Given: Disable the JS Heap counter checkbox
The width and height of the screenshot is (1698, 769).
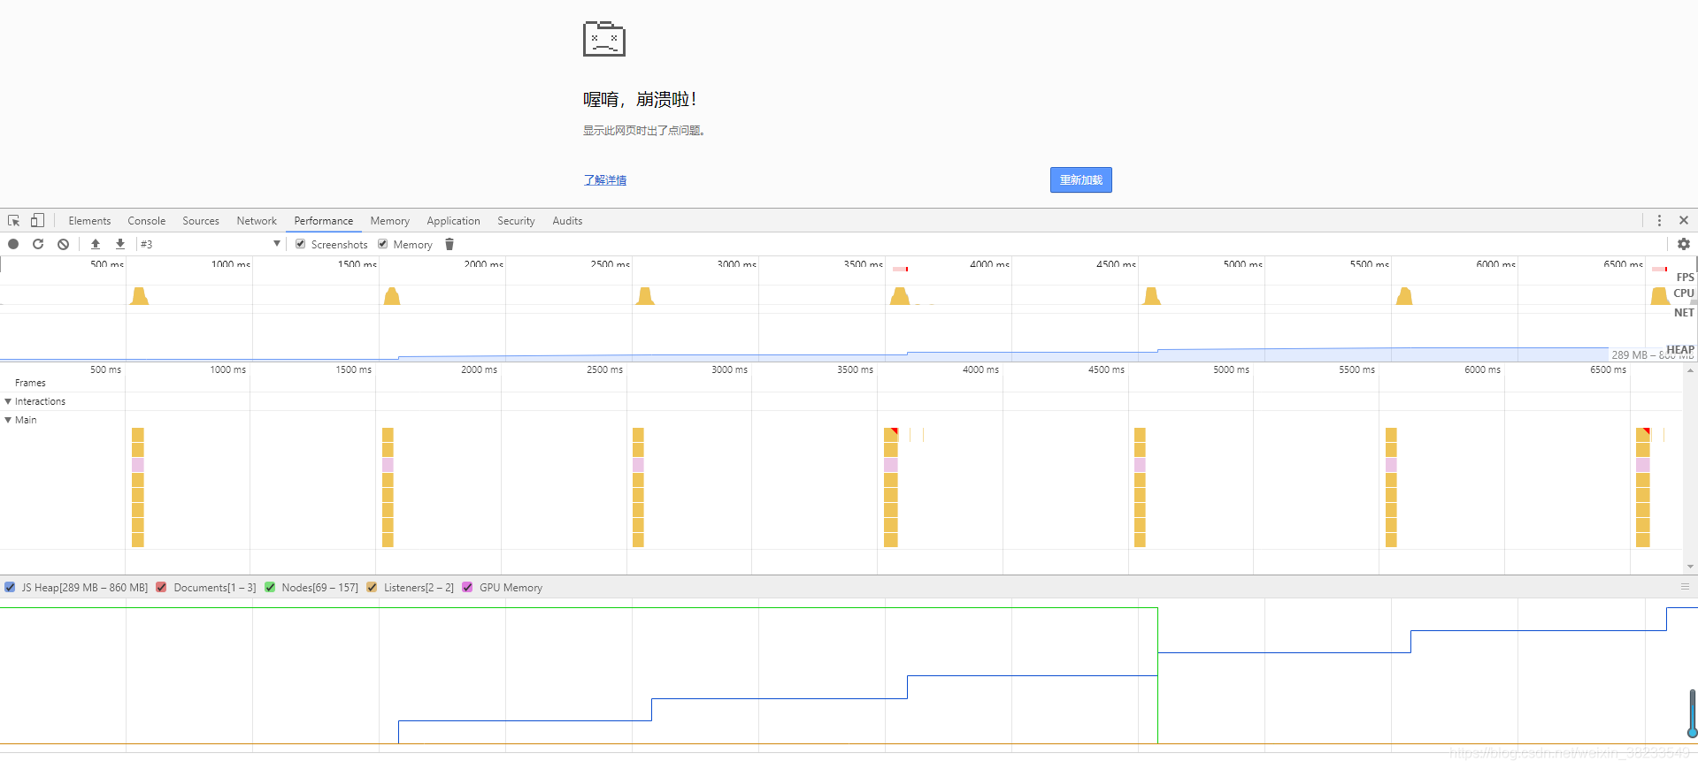Looking at the screenshot, I should coord(10,588).
